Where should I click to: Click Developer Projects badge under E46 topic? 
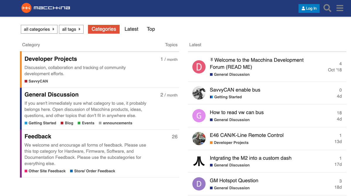coord(229,143)
